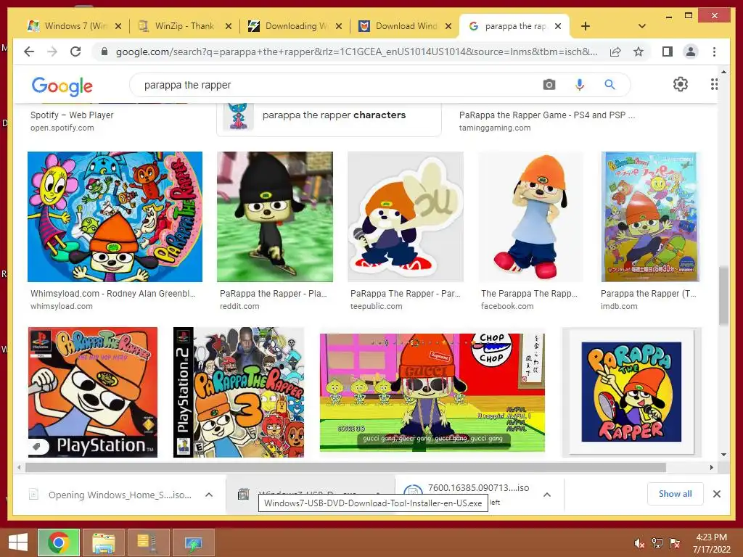The width and height of the screenshot is (743, 557).
Task: Open the PlayStation 2 PaRappa 3 thumbnail
Action: pyautogui.click(x=239, y=392)
